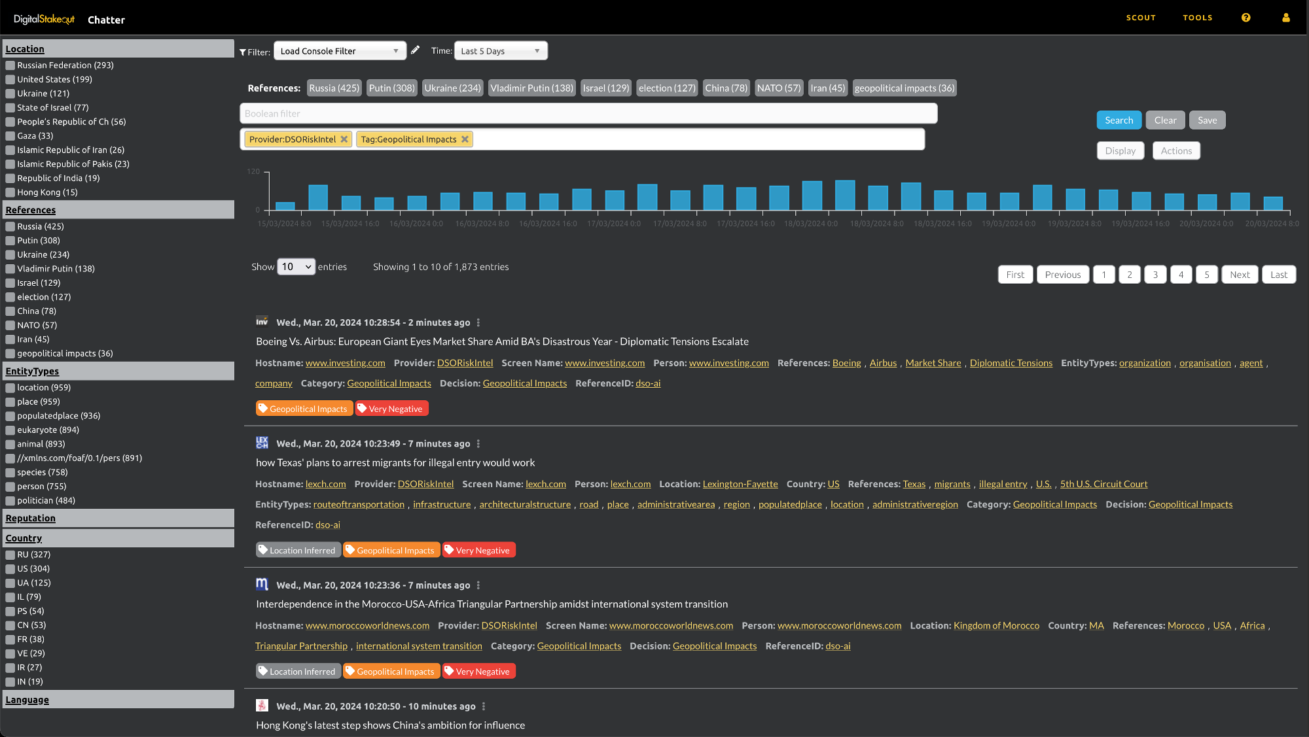The width and height of the screenshot is (1309, 737).
Task: Remove the Tag:Geopolitical Impacts filter chip
Action: click(465, 139)
